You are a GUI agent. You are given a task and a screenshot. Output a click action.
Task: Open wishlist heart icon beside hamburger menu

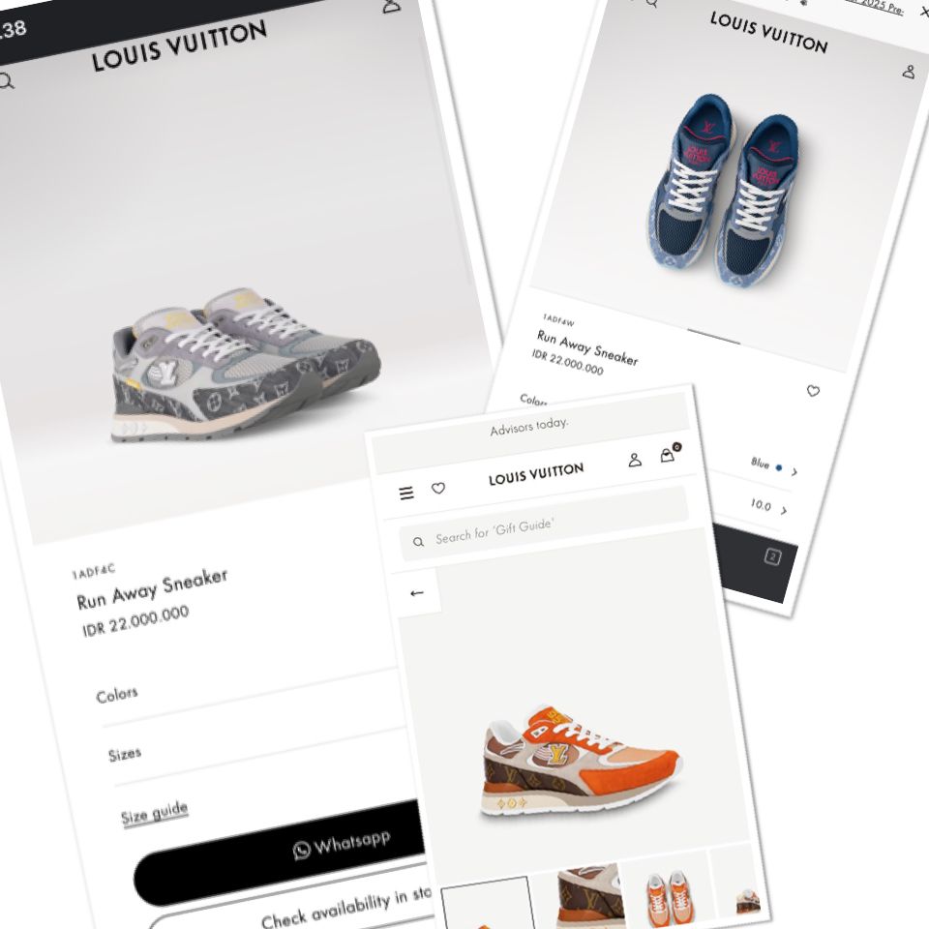pos(438,488)
